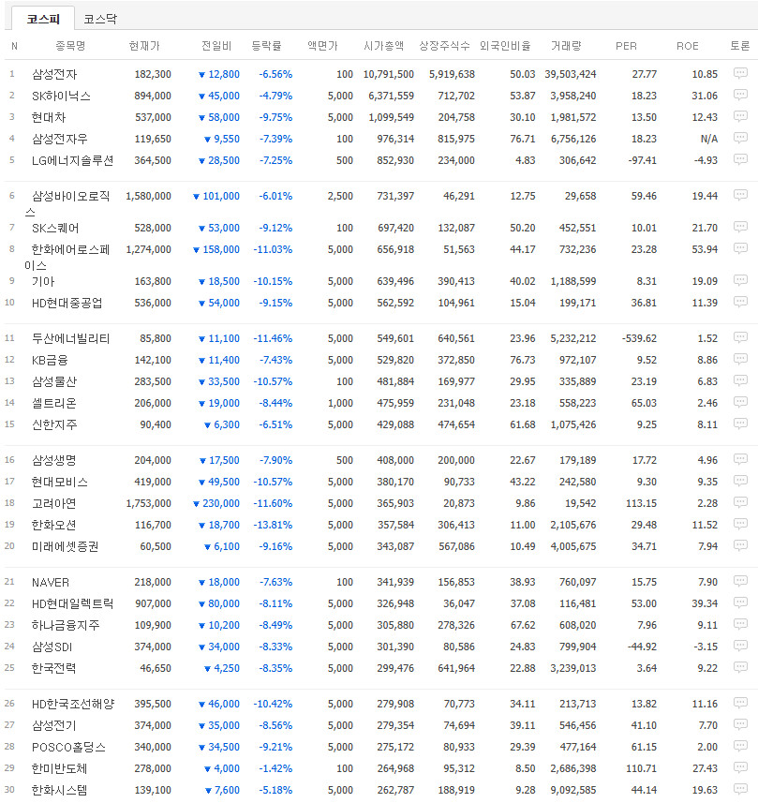Open the LG에너지솔루션 stock link
This screenshot has height=803, width=758.
[x=72, y=160]
